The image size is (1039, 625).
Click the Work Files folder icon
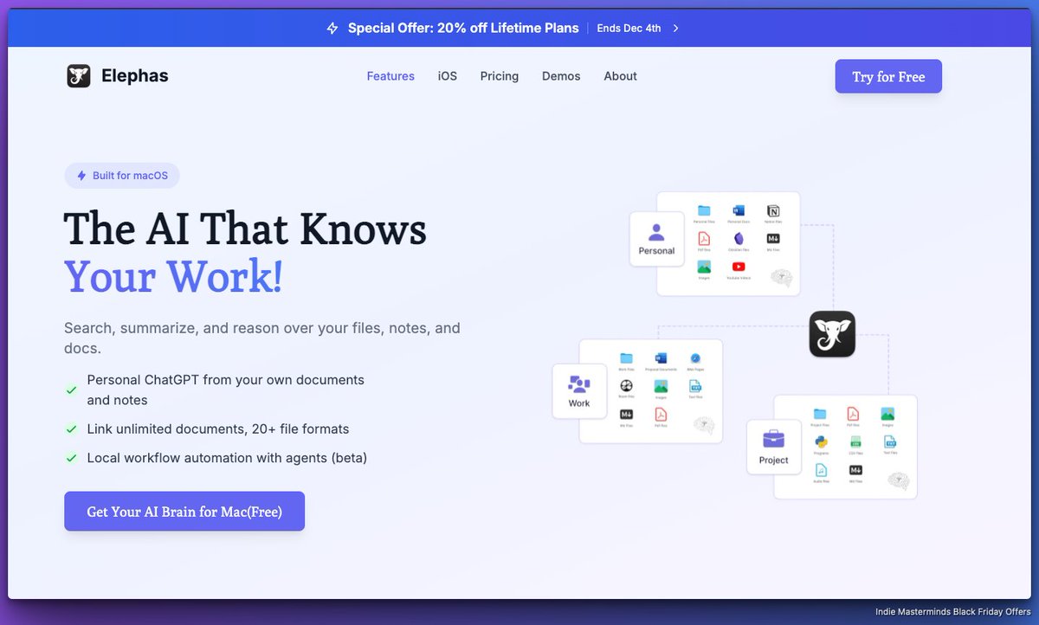(626, 358)
